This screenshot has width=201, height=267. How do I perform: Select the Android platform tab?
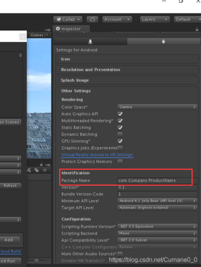(x=164, y=42)
